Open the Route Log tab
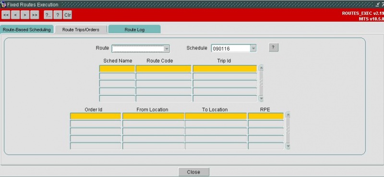The height and width of the screenshot is (177, 384). (x=134, y=30)
